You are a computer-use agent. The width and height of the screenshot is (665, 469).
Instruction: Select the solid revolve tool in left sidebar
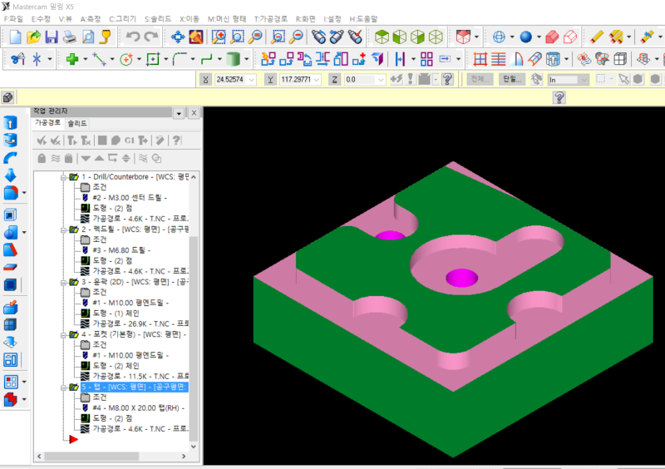pyautogui.click(x=11, y=140)
